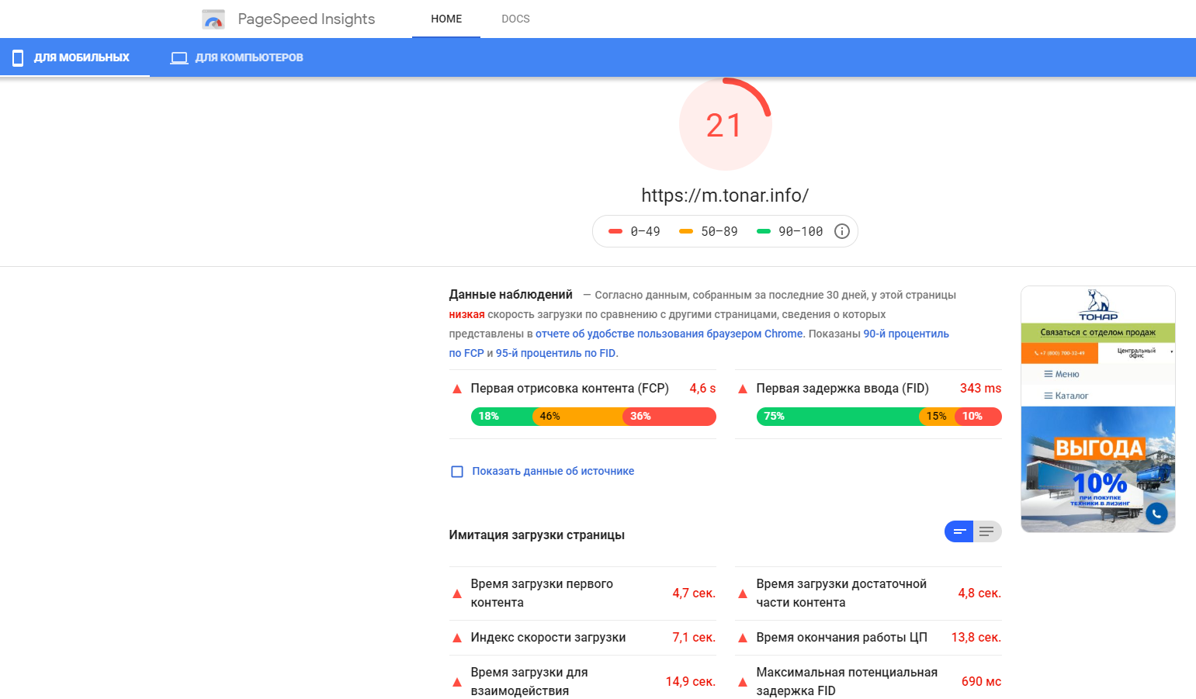This screenshot has height=699, width=1196.
Task: Click the triangle next to Максимальная потенциальная задержка FID
Action: coord(743,682)
